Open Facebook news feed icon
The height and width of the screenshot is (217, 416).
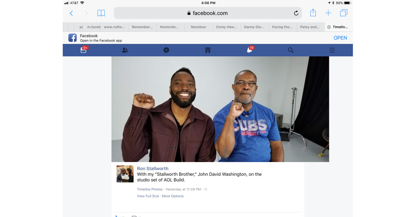84,50
